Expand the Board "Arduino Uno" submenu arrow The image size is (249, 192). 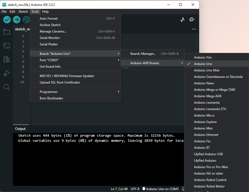[x=119, y=53]
